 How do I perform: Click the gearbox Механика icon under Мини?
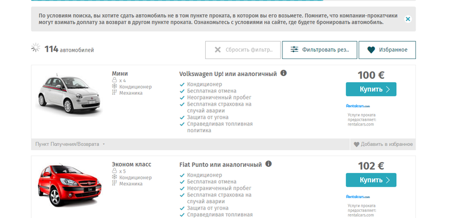pos(114,93)
